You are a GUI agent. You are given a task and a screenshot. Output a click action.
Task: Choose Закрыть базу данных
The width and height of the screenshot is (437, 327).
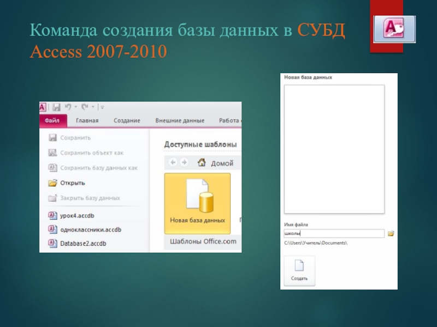90,198
